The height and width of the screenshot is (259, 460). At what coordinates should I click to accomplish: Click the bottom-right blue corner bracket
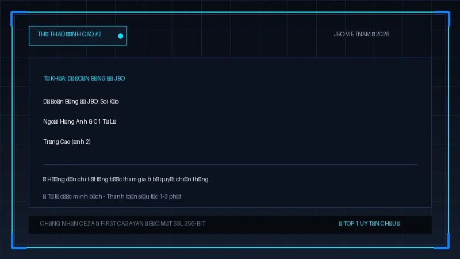pos(442,241)
